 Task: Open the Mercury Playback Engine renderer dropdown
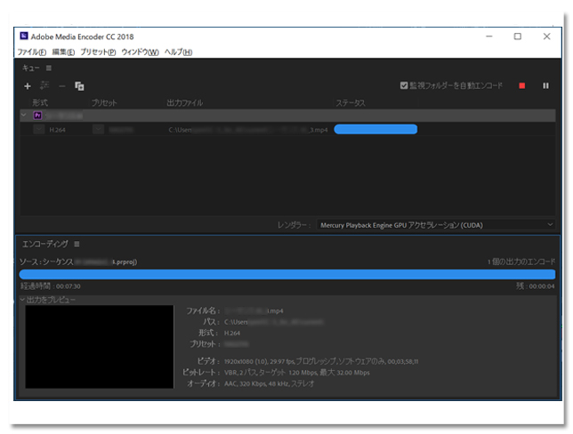(436, 225)
